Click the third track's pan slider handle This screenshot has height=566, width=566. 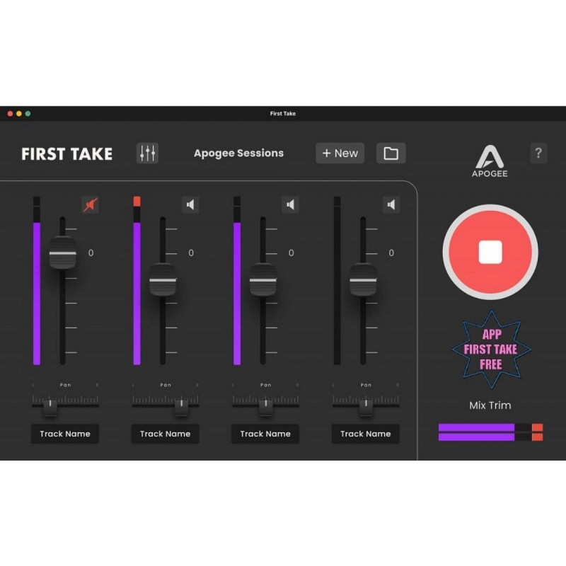pyautogui.click(x=266, y=408)
